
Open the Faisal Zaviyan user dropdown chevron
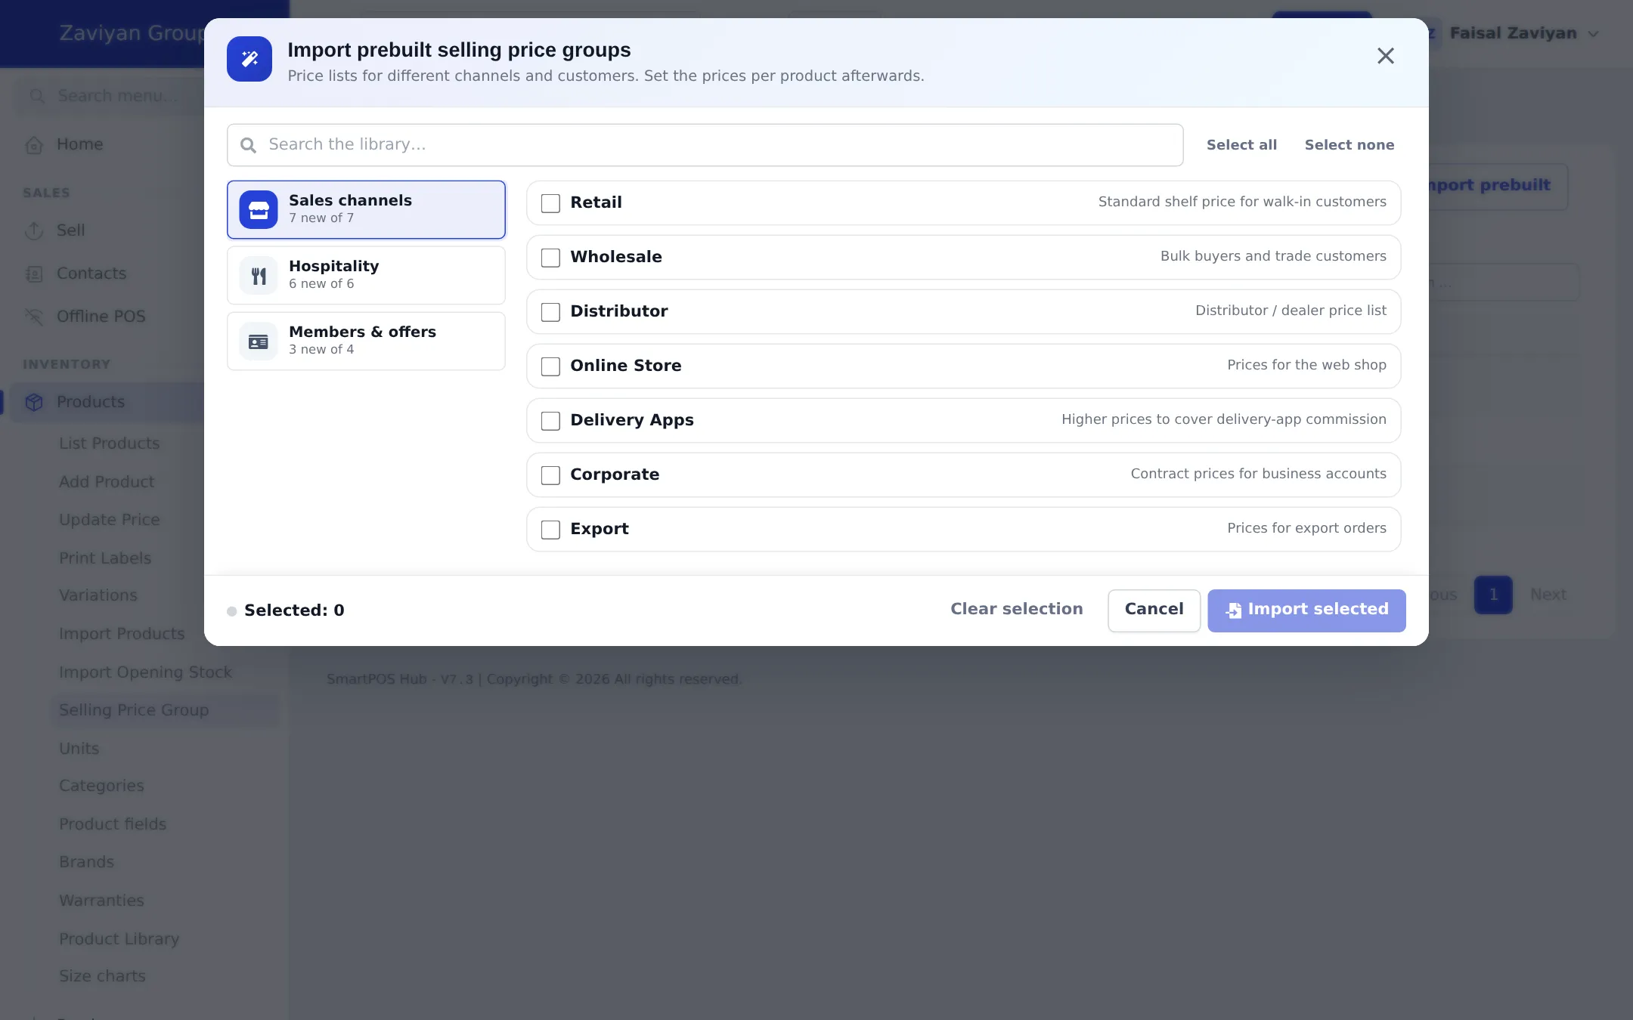point(1594,34)
